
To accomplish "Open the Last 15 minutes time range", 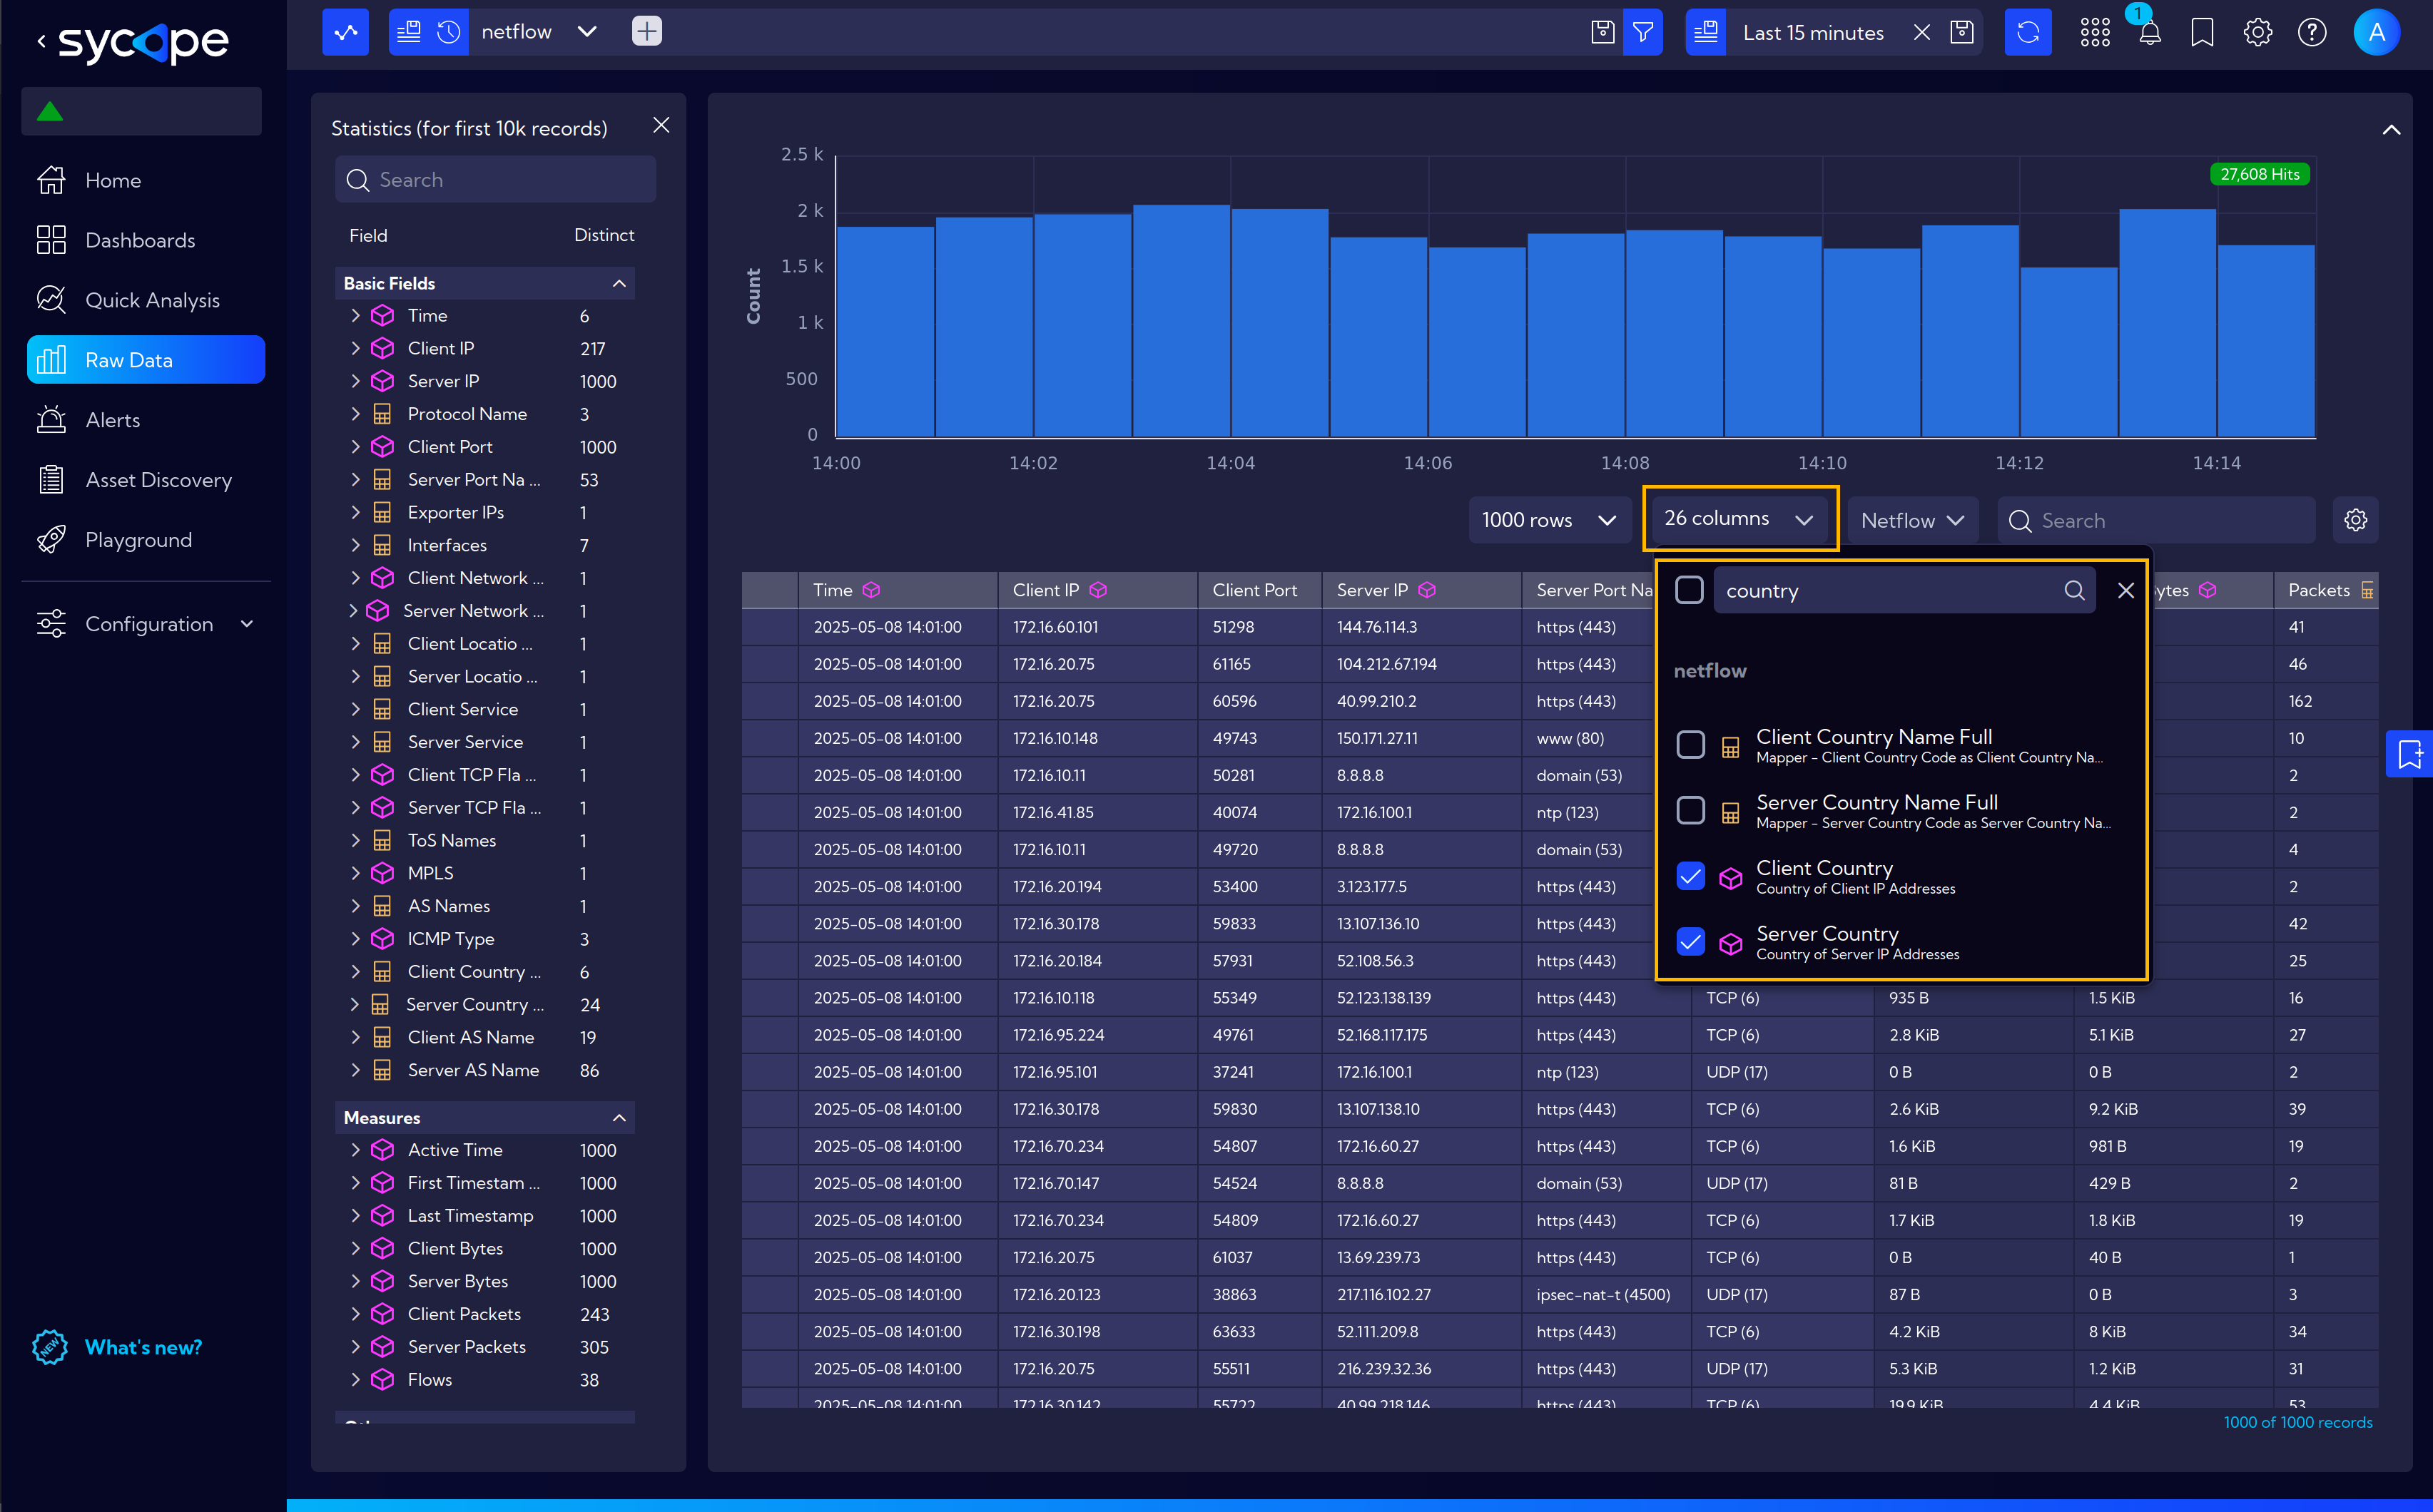I will (x=1813, y=33).
